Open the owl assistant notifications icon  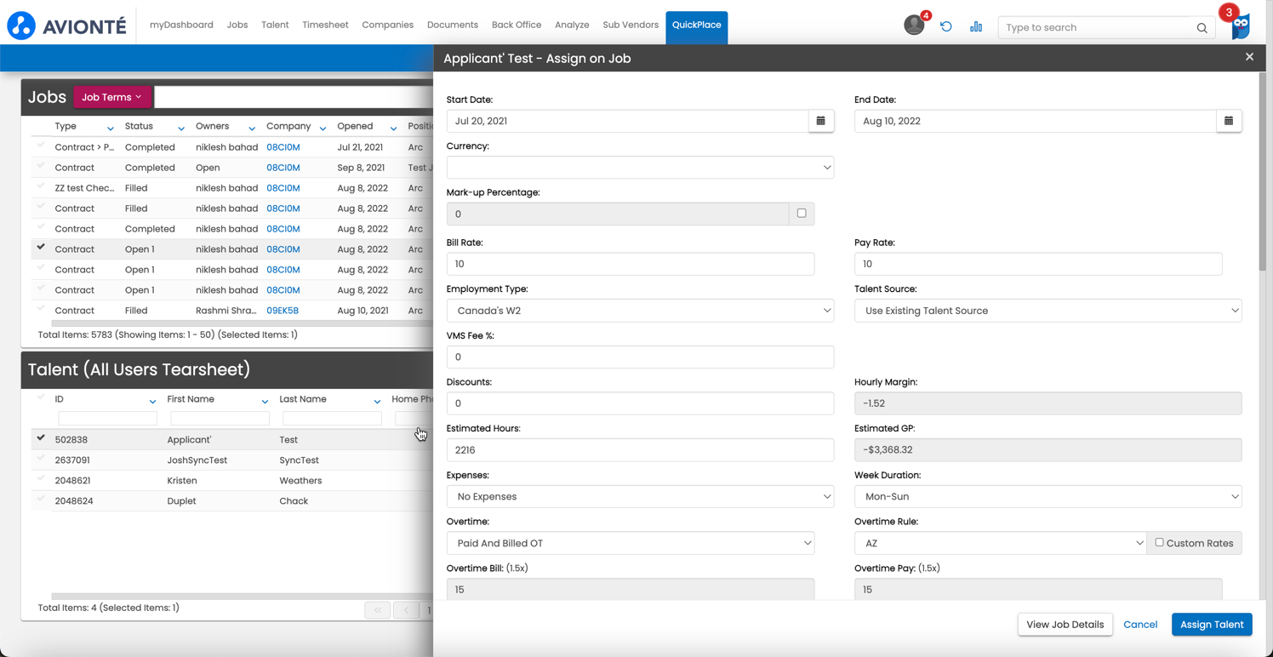[x=1241, y=27]
